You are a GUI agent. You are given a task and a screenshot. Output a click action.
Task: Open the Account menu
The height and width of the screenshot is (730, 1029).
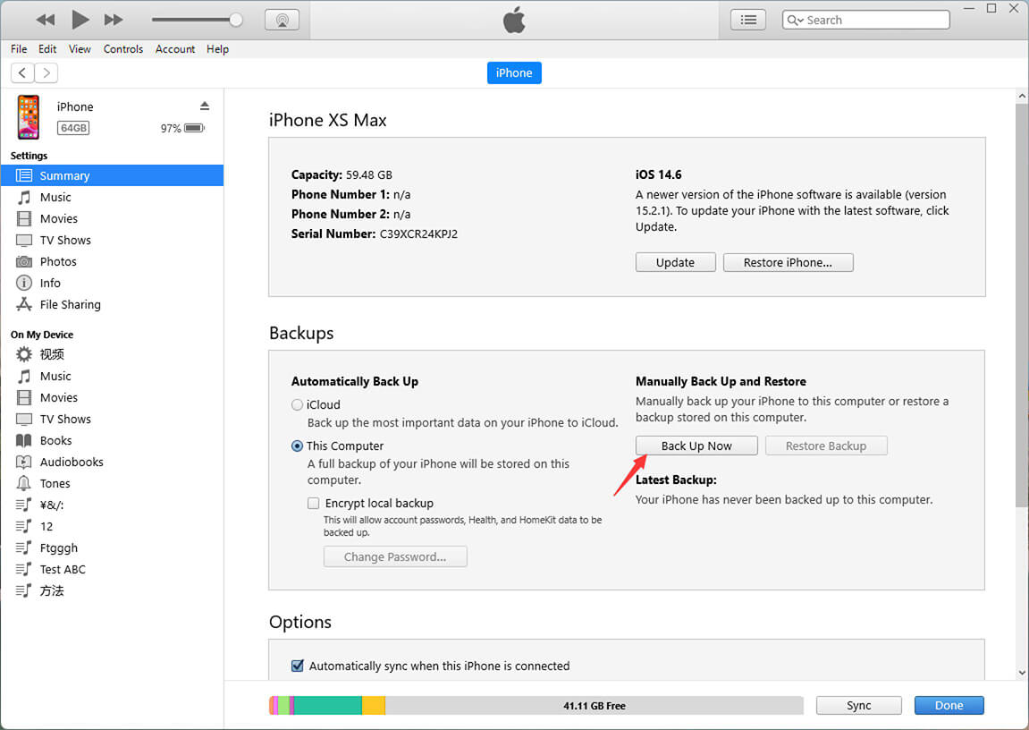click(175, 49)
